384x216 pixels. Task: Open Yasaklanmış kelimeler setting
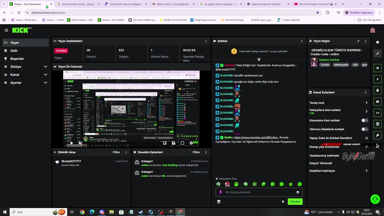324,156
